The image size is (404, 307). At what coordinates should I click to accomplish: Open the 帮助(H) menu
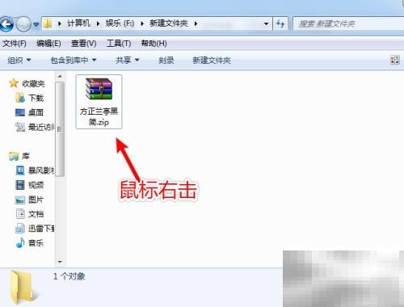point(154,44)
